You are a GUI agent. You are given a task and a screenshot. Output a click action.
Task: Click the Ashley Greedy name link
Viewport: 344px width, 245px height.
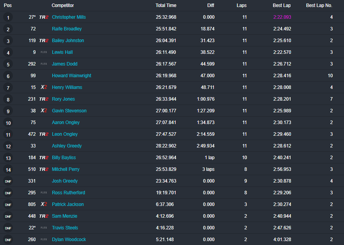pos(67,146)
